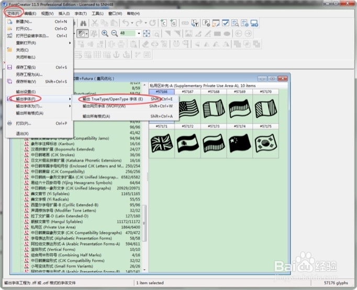Image resolution: width=357 pixels, height=290 pixels.
Task: Choose 输出 TrueType/OpenType 字体 (E)
Action: coord(125,99)
